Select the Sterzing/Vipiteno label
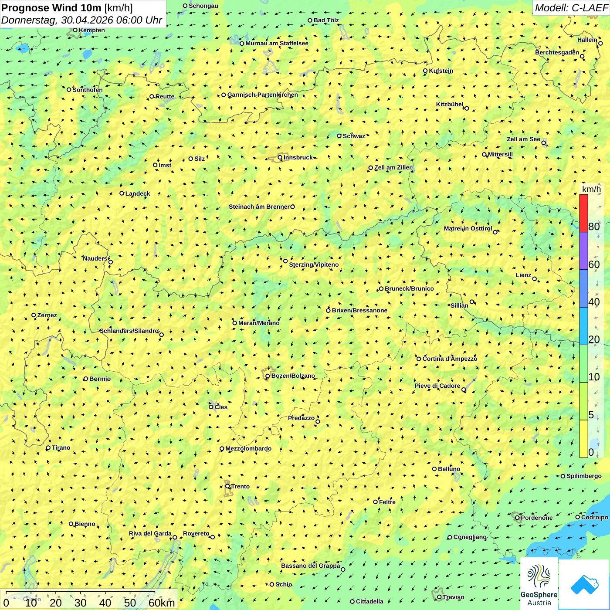This screenshot has height=610, width=610. [x=314, y=265]
